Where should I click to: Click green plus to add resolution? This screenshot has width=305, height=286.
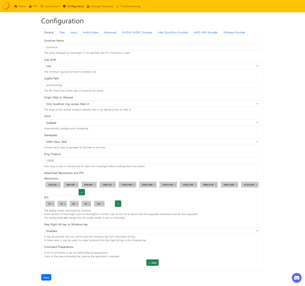(82, 192)
